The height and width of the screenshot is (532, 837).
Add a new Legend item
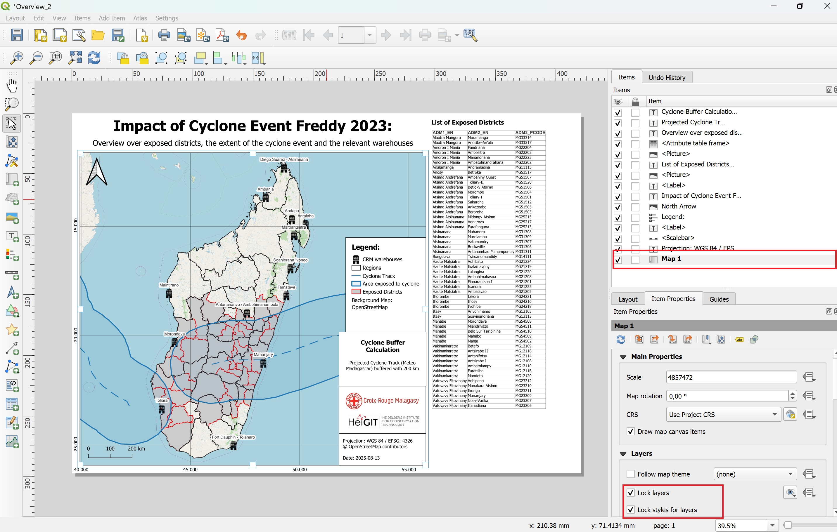tap(12, 255)
